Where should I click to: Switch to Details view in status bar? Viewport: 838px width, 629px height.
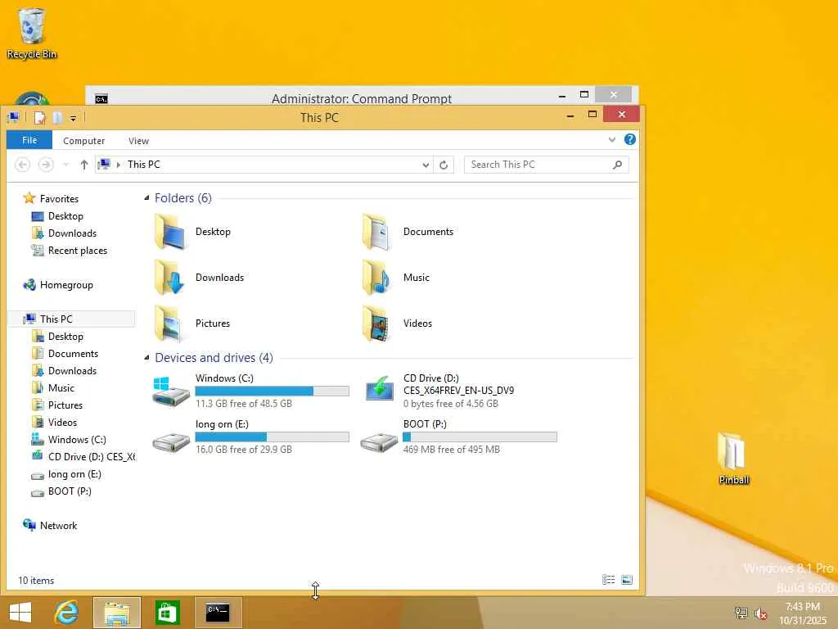pos(608,580)
